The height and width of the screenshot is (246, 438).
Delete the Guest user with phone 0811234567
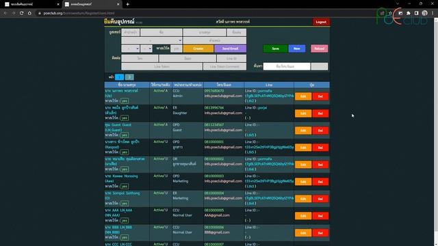[320, 131]
